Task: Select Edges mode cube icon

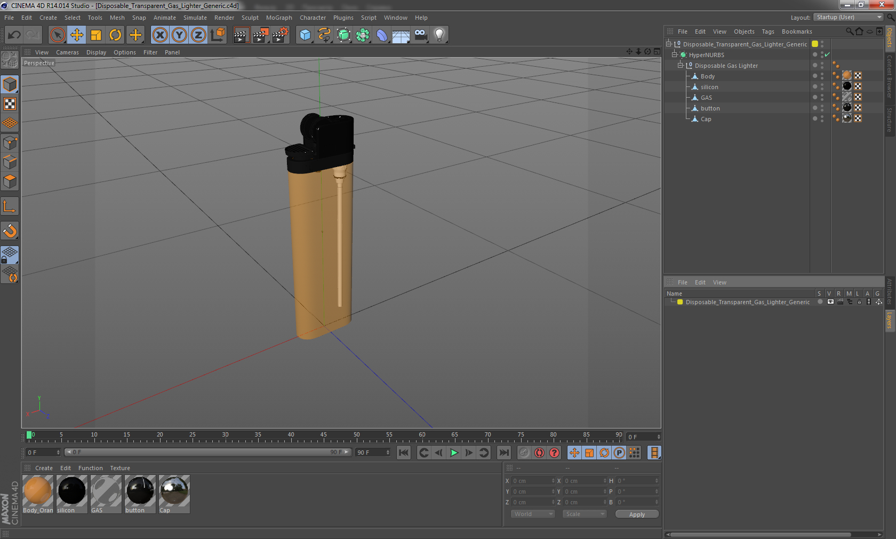Action: coord(10,162)
